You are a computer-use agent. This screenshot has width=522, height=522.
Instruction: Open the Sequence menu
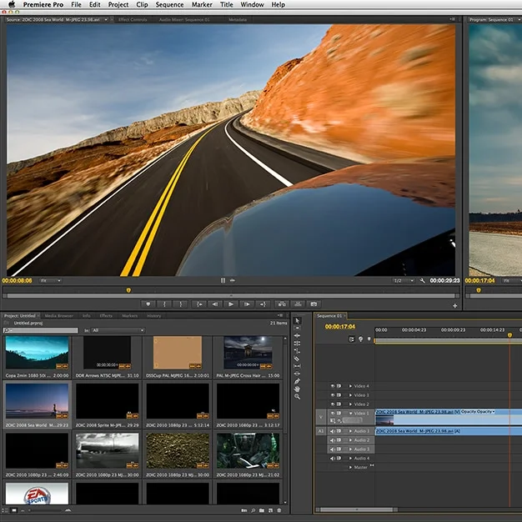click(x=169, y=5)
